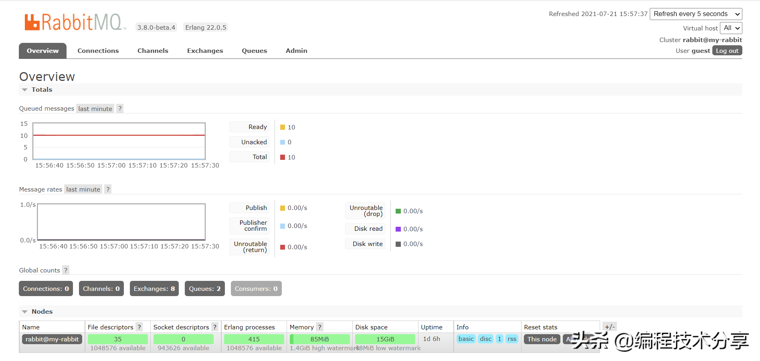Click Consumers: 0 count badge
This screenshot has width=760, height=361.
pos(256,288)
